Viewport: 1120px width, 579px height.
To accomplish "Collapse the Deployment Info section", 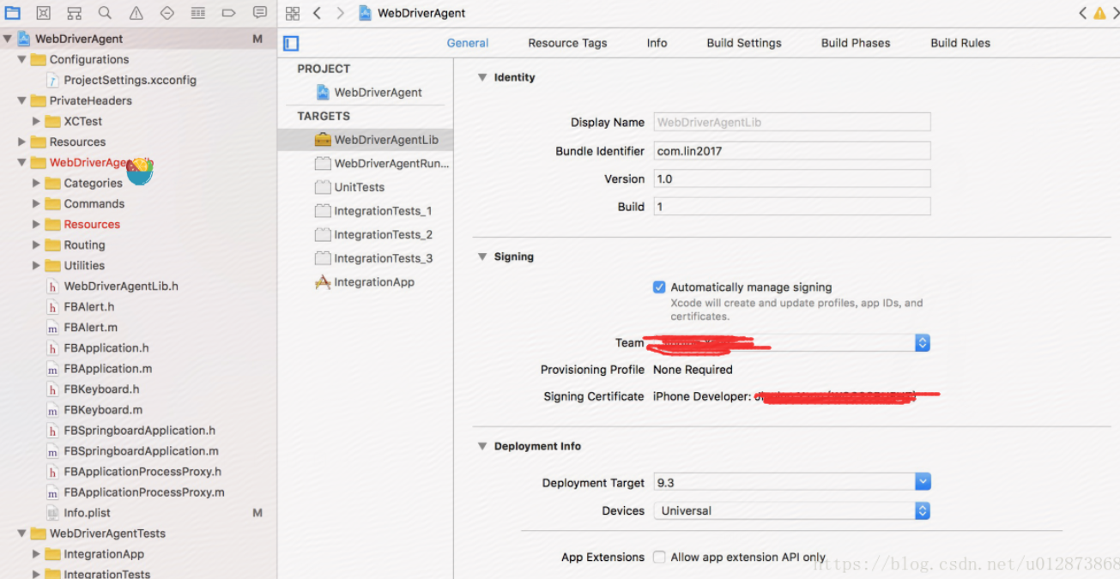I will point(482,446).
